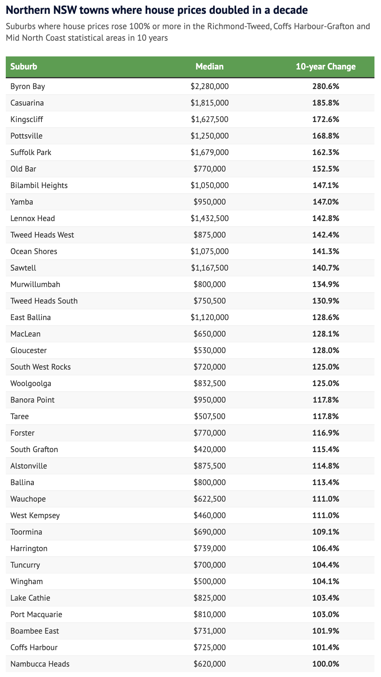This screenshot has height=677, width=381.
Task: Click the Tweed Heads West row
Action: (42, 235)
